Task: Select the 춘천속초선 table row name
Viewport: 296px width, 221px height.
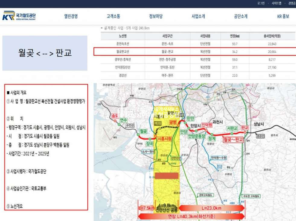Action: 123,44
